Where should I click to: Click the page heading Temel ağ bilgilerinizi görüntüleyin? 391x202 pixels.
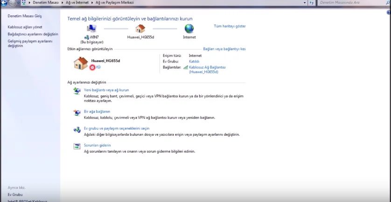pyautogui.click(x=130, y=19)
